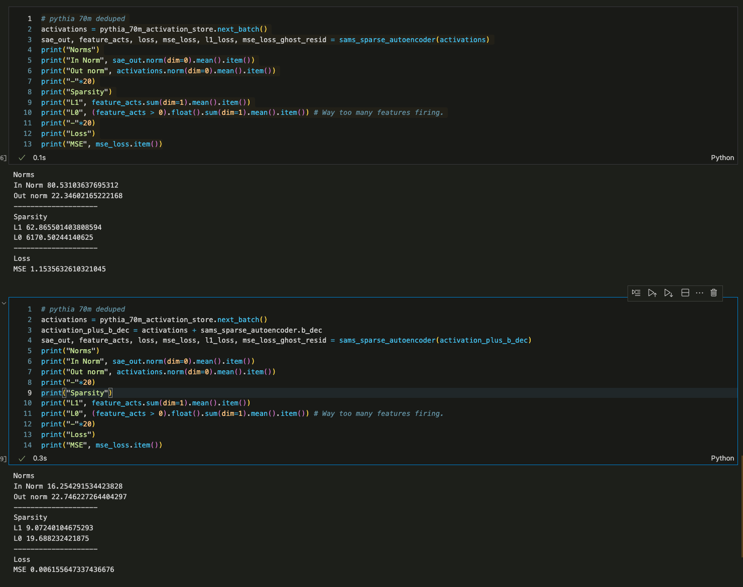Collapse the second cell chevron

(x=4, y=303)
